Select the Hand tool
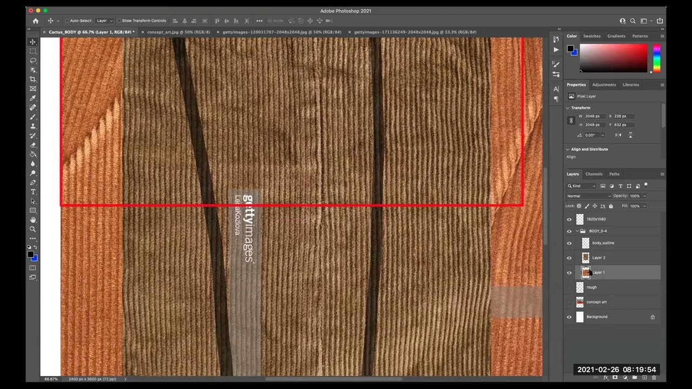 pos(33,220)
